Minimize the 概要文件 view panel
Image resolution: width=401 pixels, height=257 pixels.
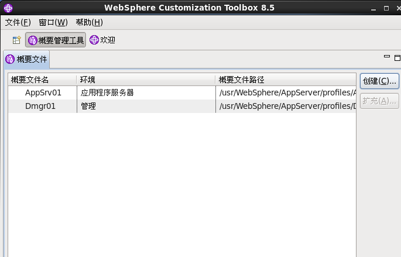(387, 57)
